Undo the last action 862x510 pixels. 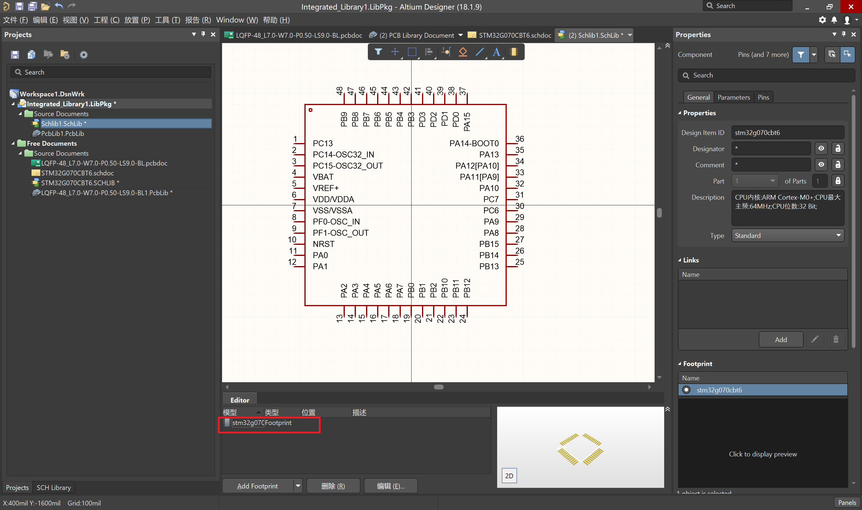pyautogui.click(x=59, y=6)
